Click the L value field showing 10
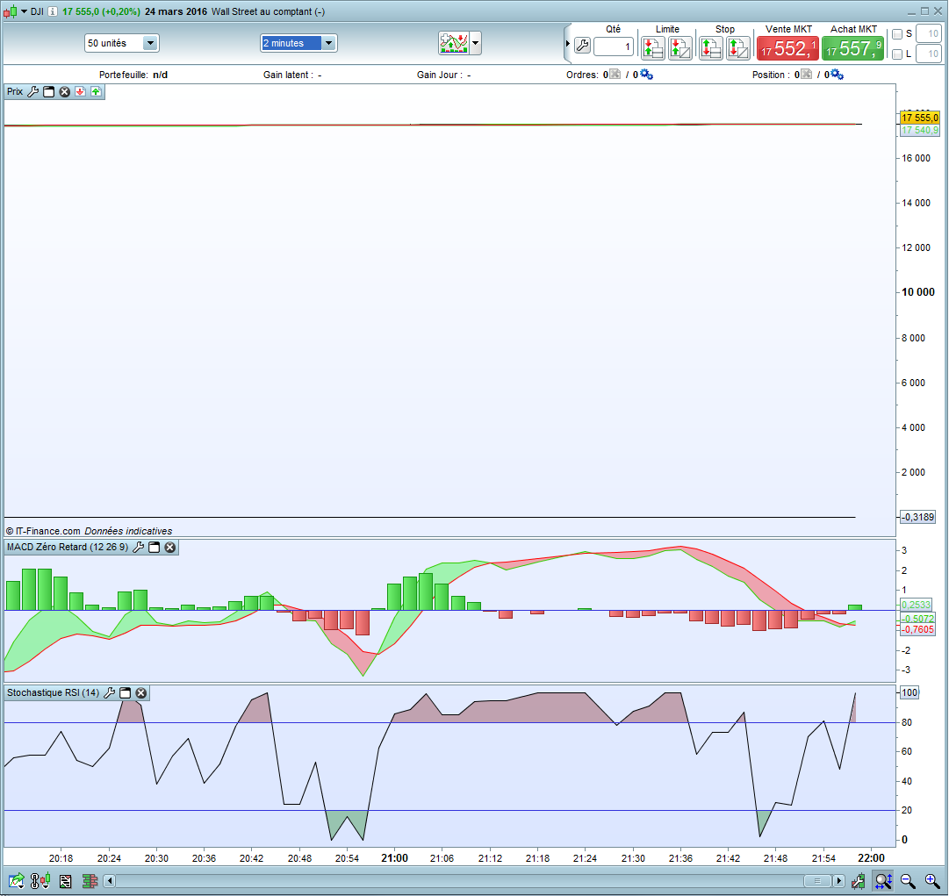The width and height of the screenshot is (949, 896). pyautogui.click(x=929, y=54)
